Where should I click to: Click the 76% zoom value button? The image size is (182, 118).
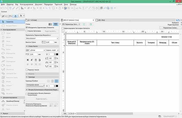65,113
